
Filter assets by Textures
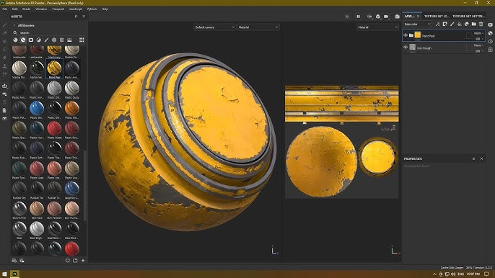(62, 40)
